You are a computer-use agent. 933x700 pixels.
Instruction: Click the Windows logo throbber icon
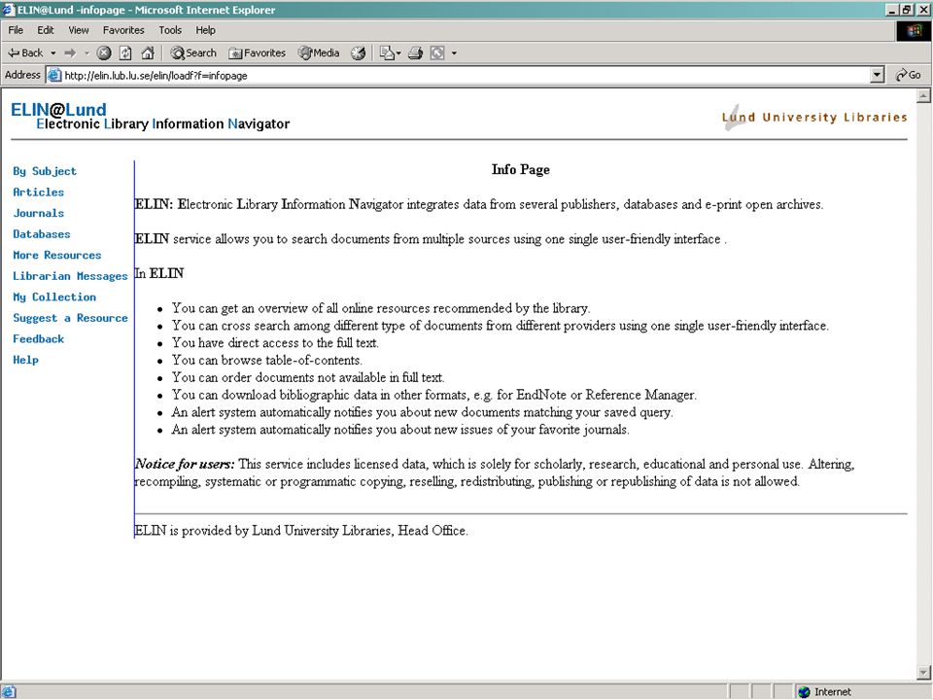pyautogui.click(x=914, y=30)
